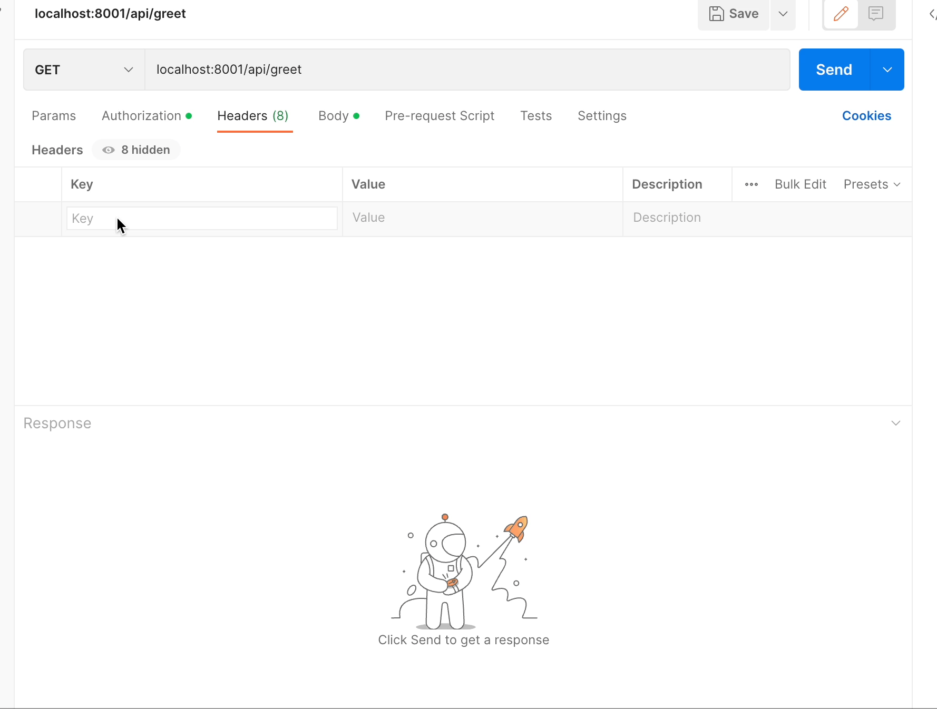Switch to the Pre-request Script tab
The image size is (937, 709).
(440, 116)
